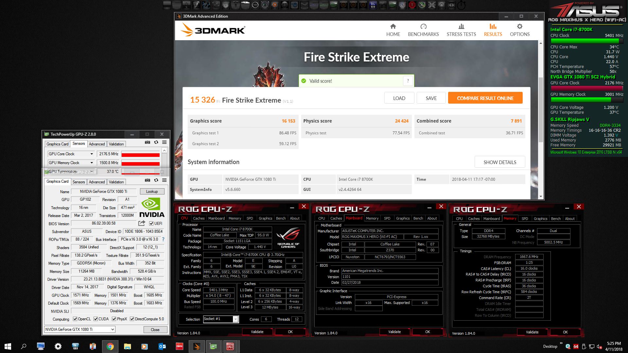
Task: Click the GPU Memory Clock red sensor graph
Action: pos(140,163)
